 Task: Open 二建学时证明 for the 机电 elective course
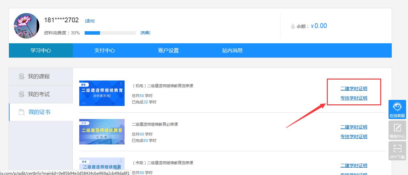[354, 89]
